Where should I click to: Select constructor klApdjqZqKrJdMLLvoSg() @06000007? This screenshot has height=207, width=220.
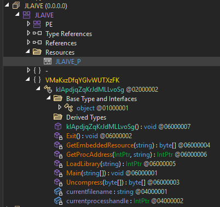click(x=128, y=127)
